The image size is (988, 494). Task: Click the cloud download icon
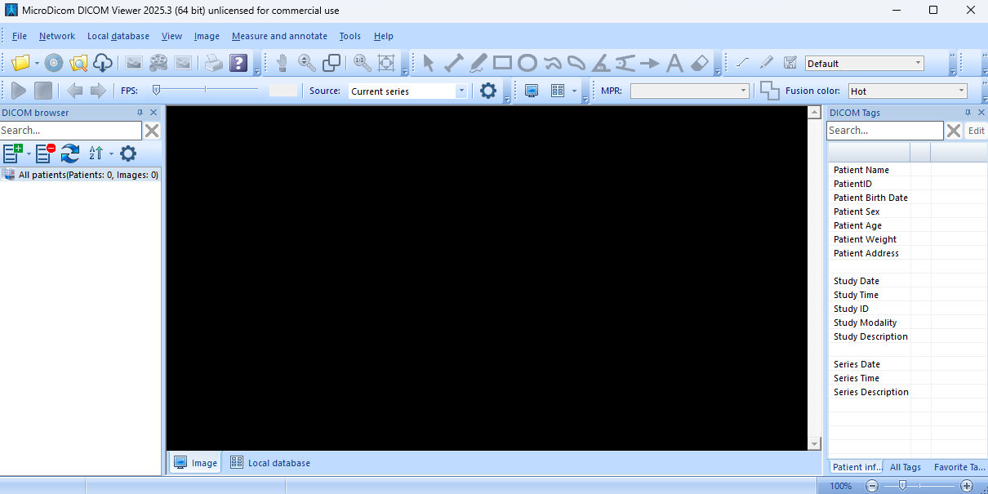point(102,63)
